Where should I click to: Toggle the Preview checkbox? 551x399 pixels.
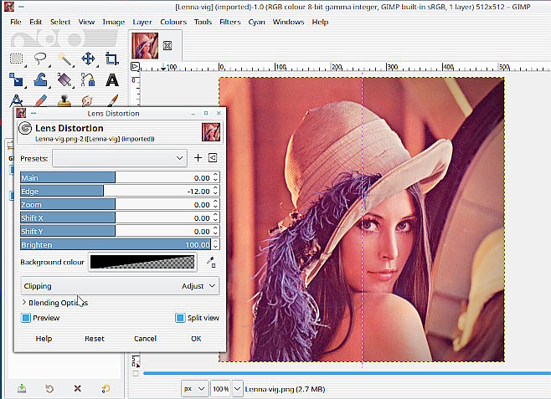tap(26, 318)
